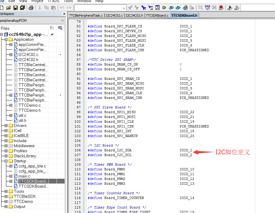Select I2C24C02.h in the file tree
Screen dimensions: 275x213
[x=28, y=60]
